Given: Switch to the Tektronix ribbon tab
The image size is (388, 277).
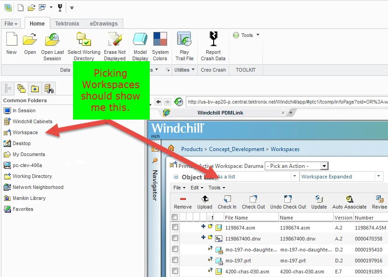Looking at the screenshot, I should point(67,23).
